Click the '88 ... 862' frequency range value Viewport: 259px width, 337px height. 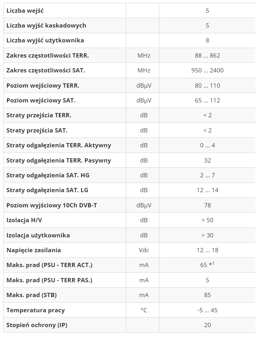pyautogui.click(x=207, y=55)
